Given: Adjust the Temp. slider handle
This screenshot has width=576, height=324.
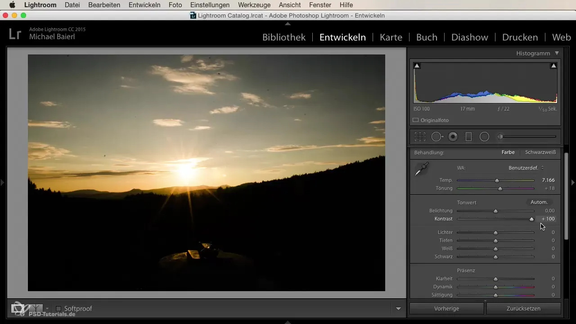Looking at the screenshot, I should pyautogui.click(x=497, y=180).
